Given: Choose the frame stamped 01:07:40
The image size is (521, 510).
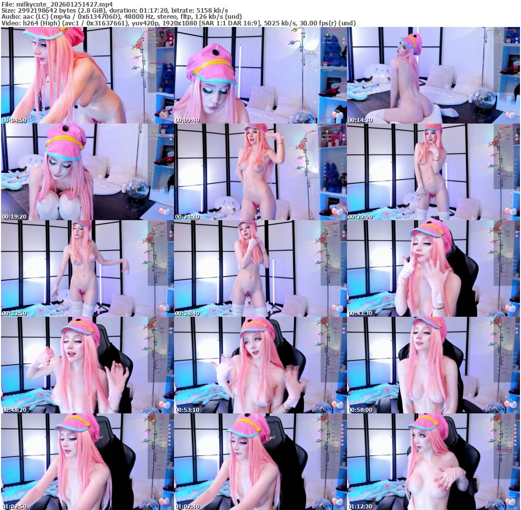Looking at the screenshot, I should (260, 462).
